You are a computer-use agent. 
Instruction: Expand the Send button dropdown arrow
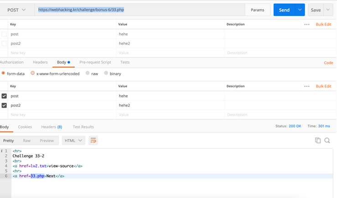click(x=300, y=10)
